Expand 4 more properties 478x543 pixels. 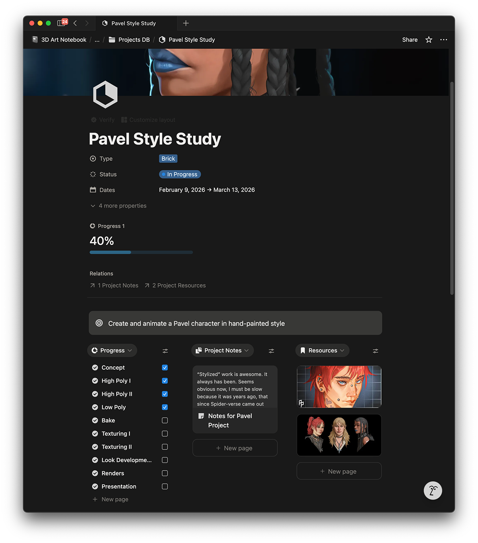(118, 206)
